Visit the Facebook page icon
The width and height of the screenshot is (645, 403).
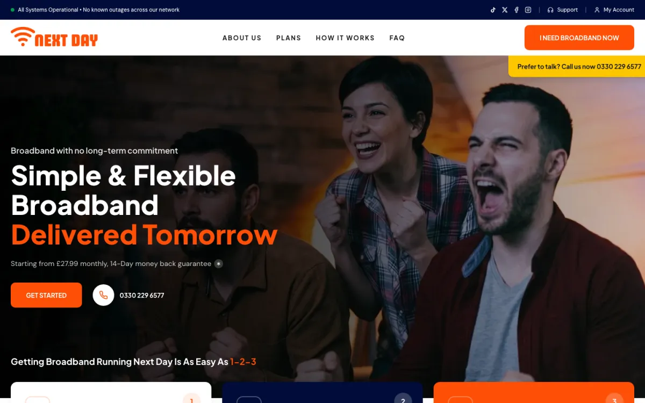(517, 10)
